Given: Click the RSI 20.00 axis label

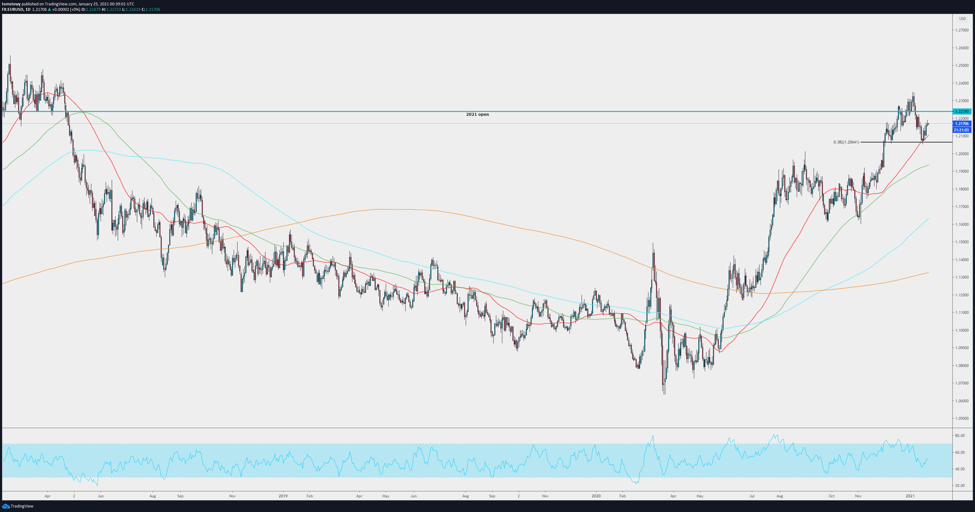Looking at the screenshot, I should click(960, 486).
